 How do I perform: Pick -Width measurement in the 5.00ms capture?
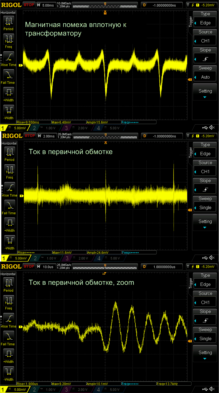point(9,110)
